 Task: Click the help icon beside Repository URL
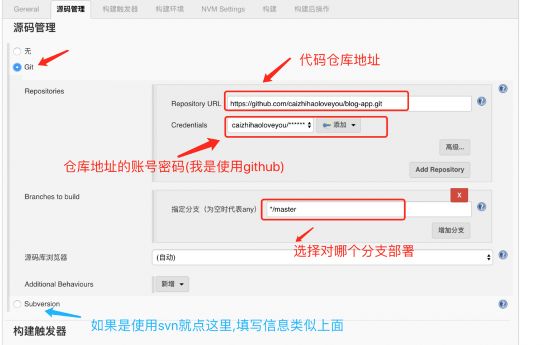click(x=481, y=101)
